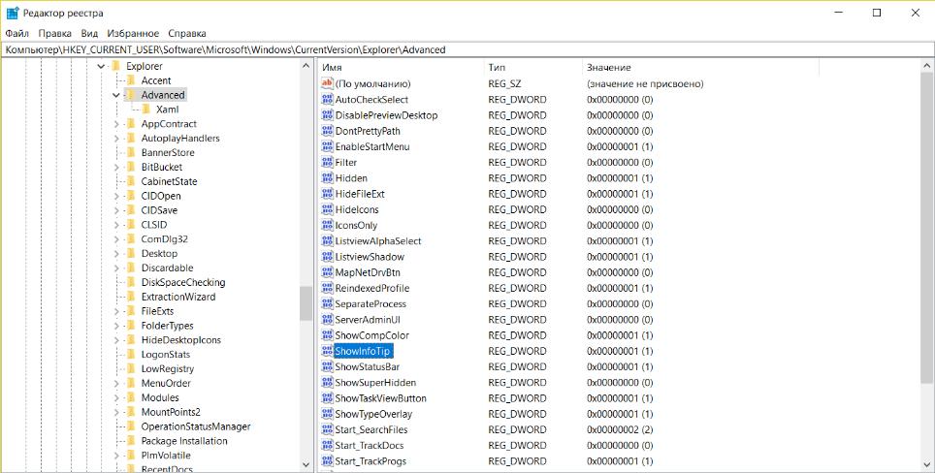Collapse the Explorer key in the tree
This screenshot has width=935, height=473.
[102, 66]
